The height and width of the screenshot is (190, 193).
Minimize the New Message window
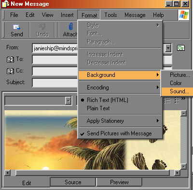(x=168, y=4)
